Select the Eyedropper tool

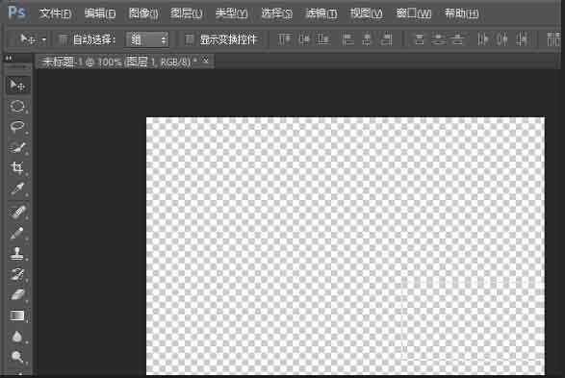coord(17,189)
